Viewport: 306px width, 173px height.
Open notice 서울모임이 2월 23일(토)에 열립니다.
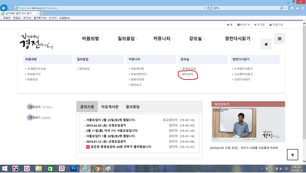(x=111, y=120)
